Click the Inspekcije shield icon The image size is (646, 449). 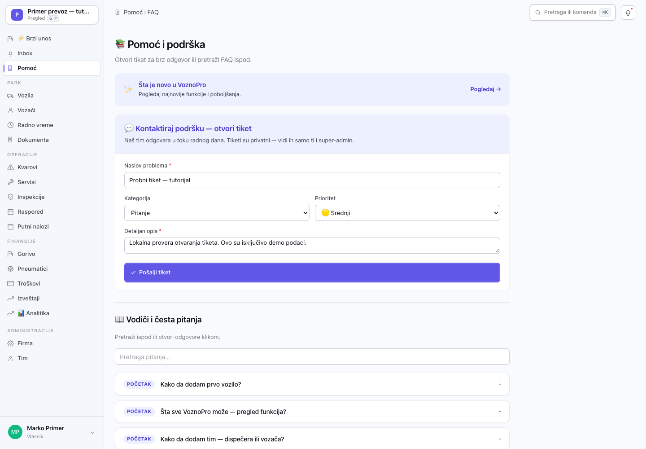coord(10,197)
